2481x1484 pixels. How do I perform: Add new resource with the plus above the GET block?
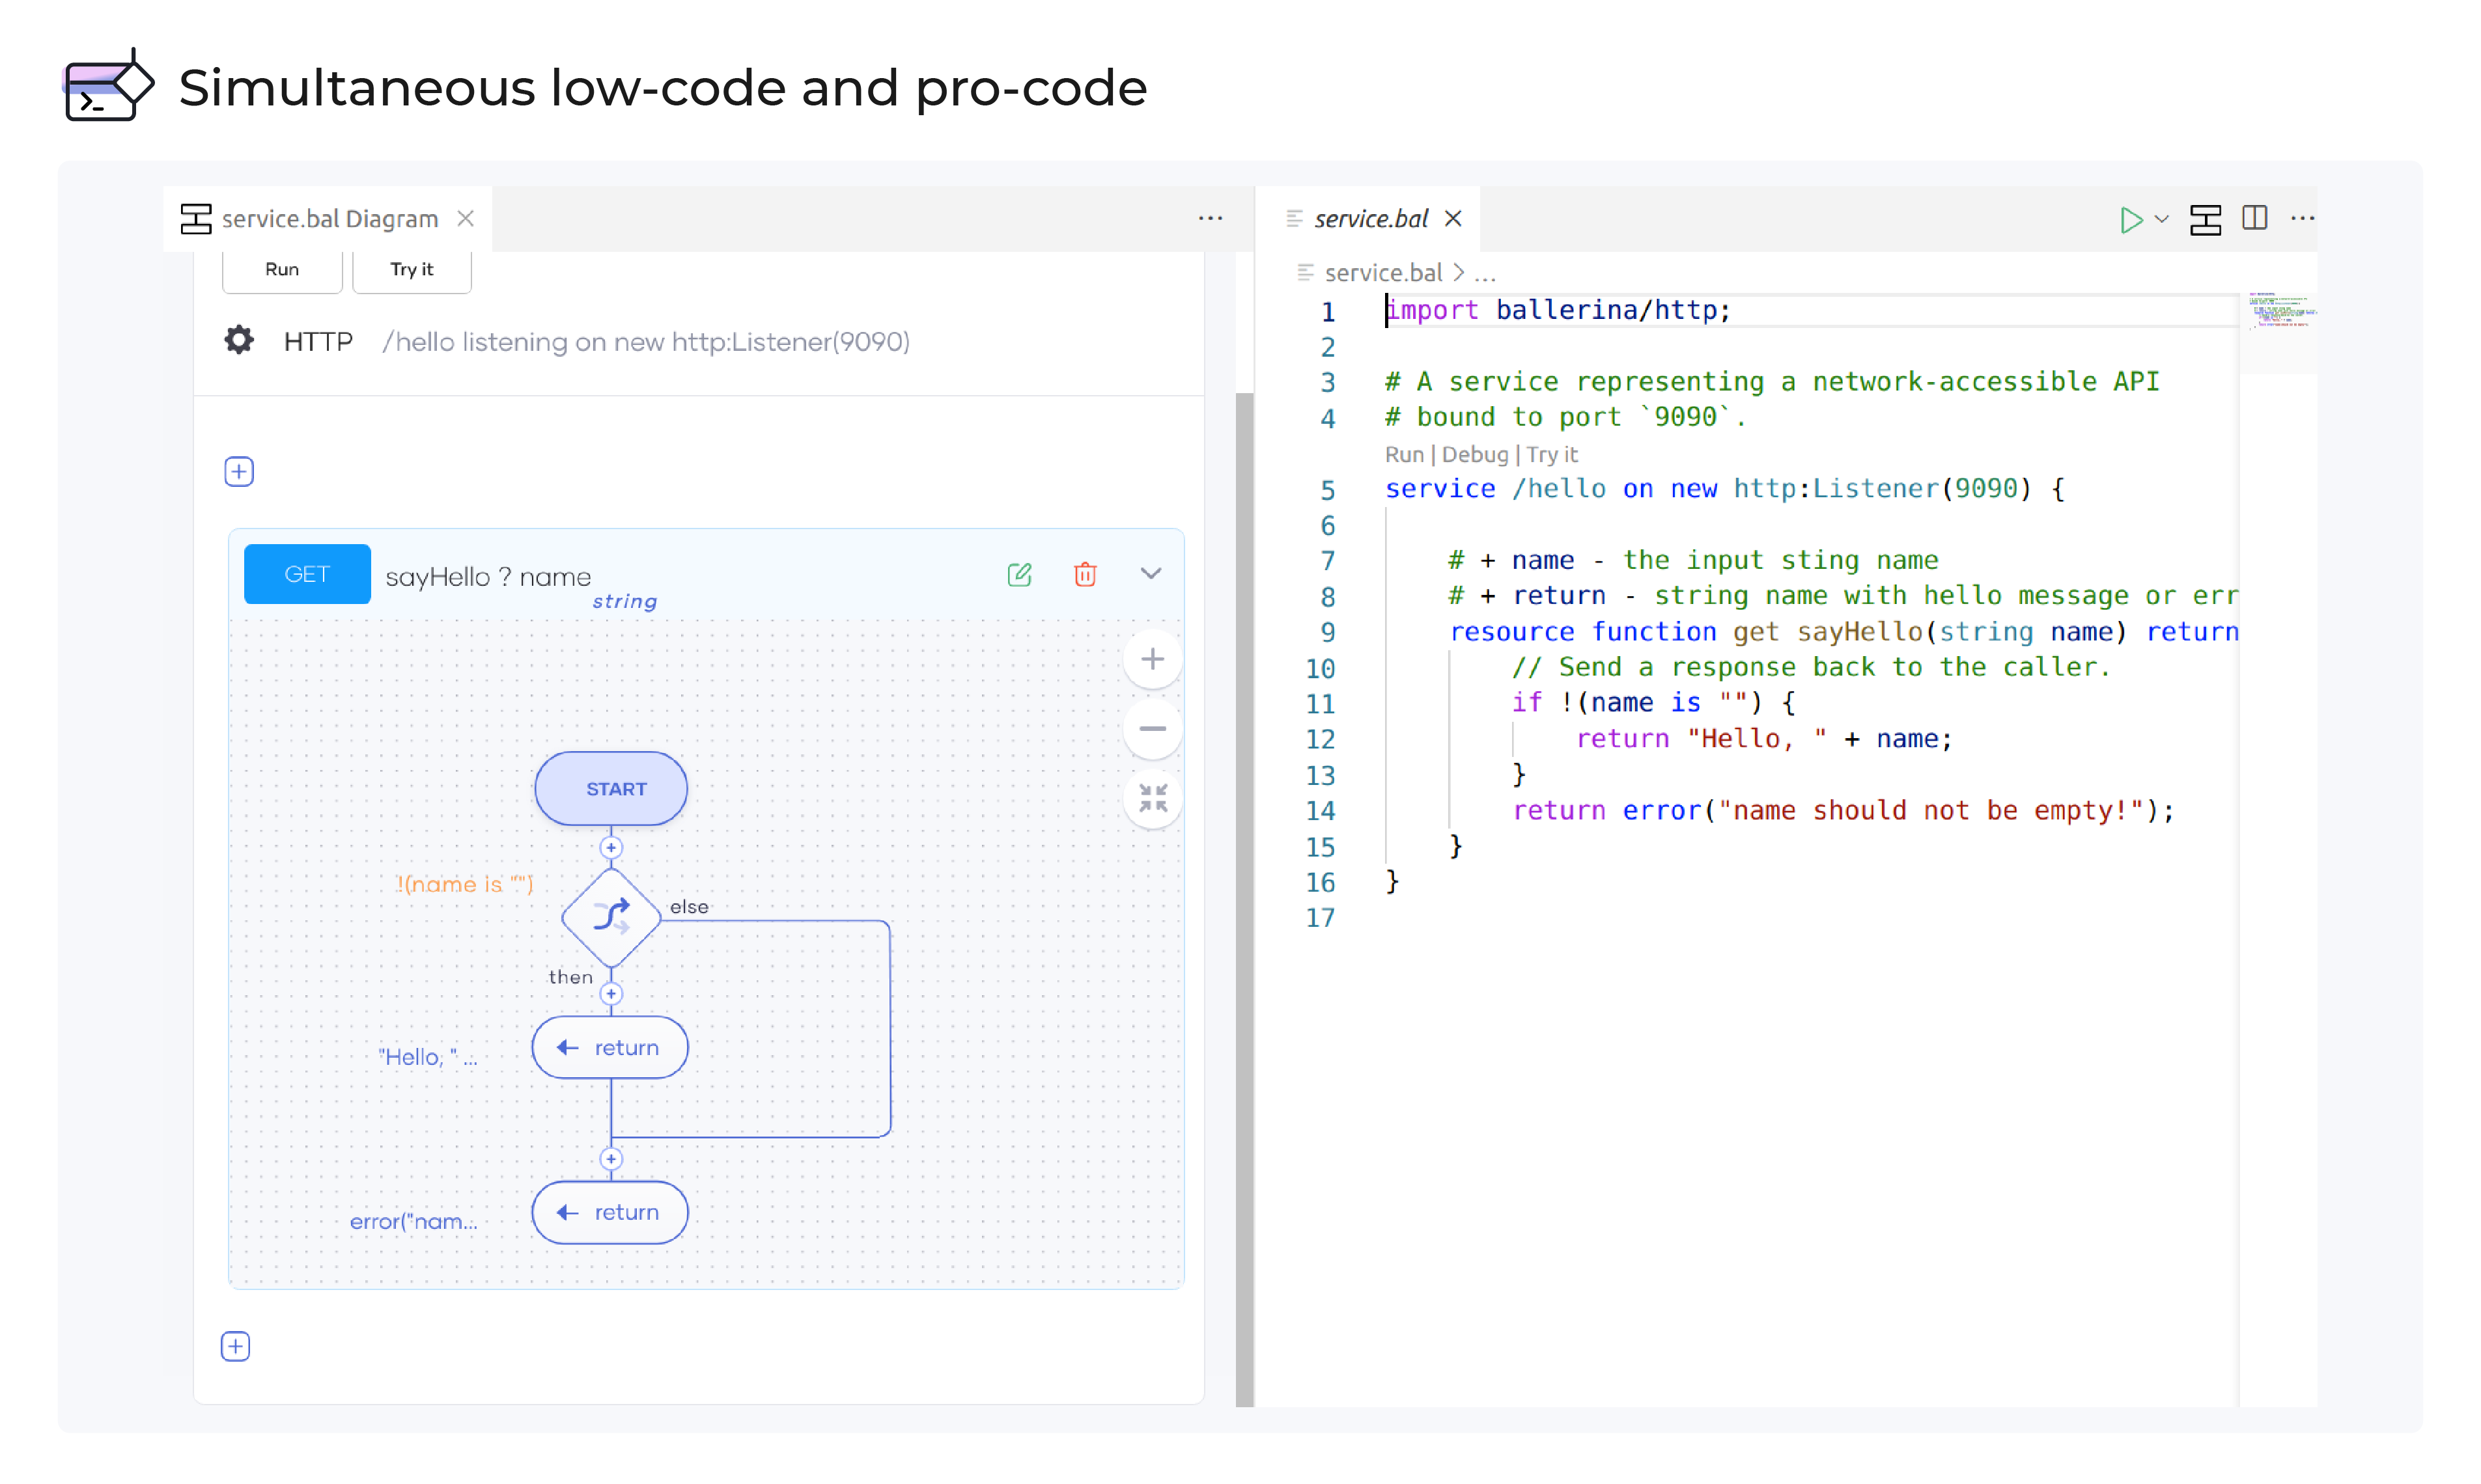coord(239,471)
